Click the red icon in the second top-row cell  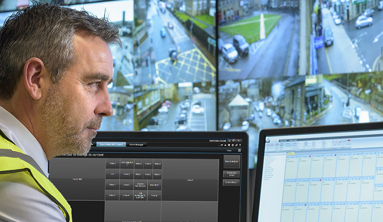tap(310, 156)
